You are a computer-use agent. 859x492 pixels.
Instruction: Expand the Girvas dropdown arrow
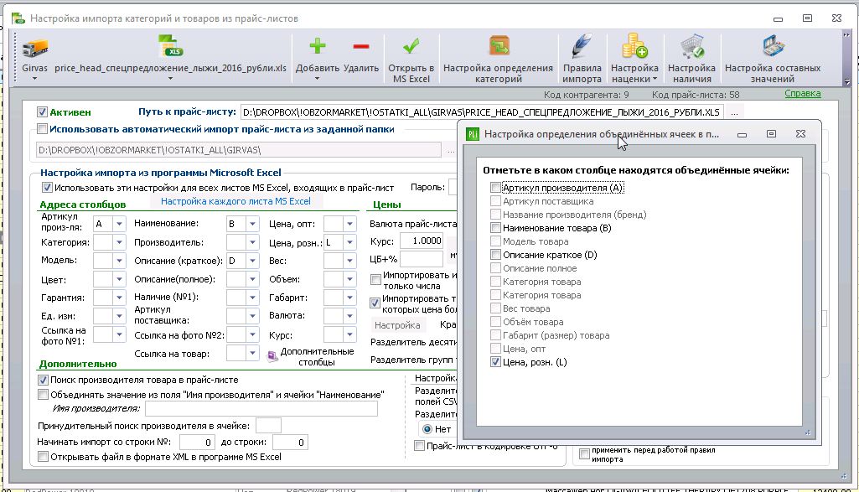(x=34, y=79)
